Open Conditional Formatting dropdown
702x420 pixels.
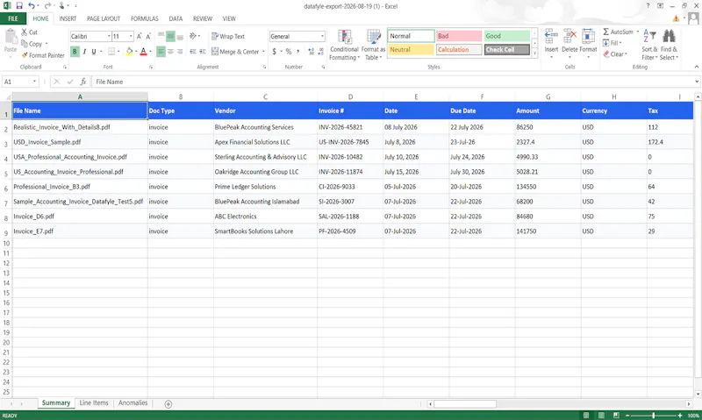344,45
